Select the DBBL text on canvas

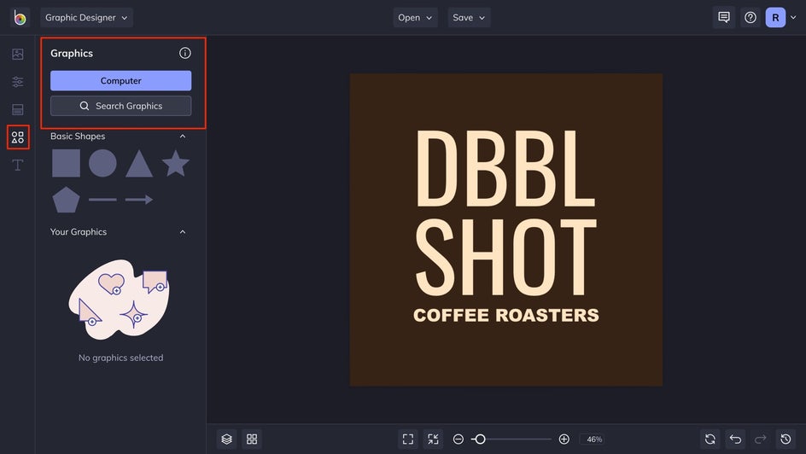505,168
